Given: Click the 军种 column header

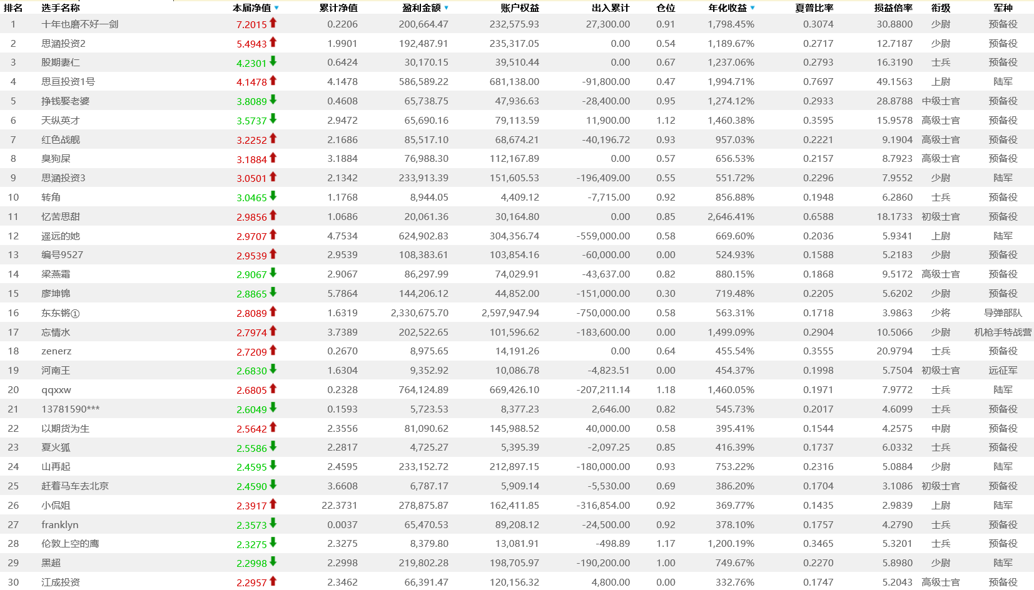Looking at the screenshot, I should pos(1003,8).
